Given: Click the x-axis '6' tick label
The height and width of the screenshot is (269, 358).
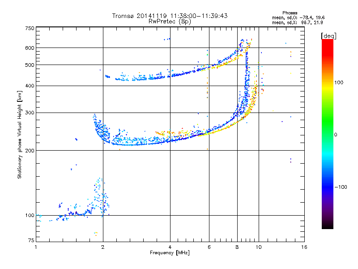Looking at the screenshot, I should point(209,247).
